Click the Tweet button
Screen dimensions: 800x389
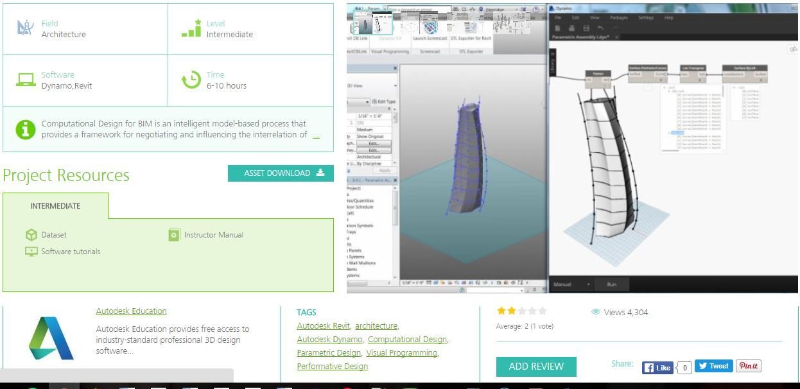(x=713, y=367)
